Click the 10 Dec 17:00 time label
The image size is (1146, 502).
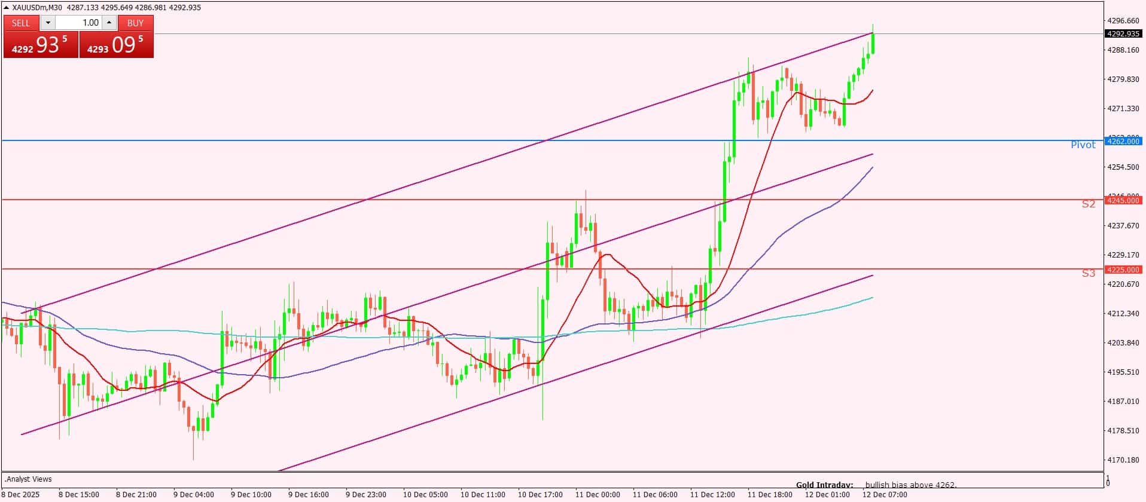pyautogui.click(x=540, y=495)
